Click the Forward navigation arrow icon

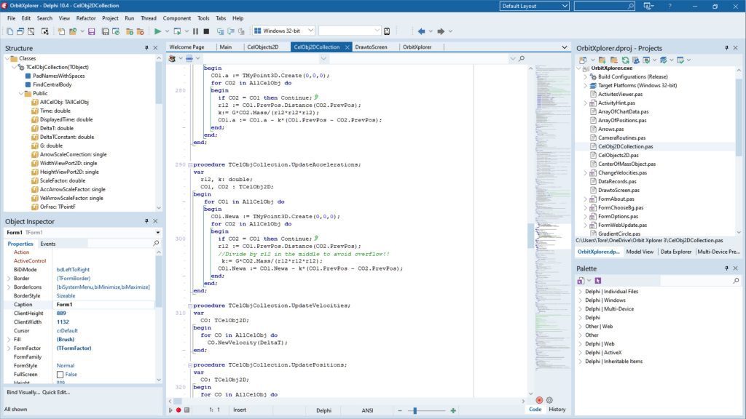pyautogui.click(x=441, y=31)
